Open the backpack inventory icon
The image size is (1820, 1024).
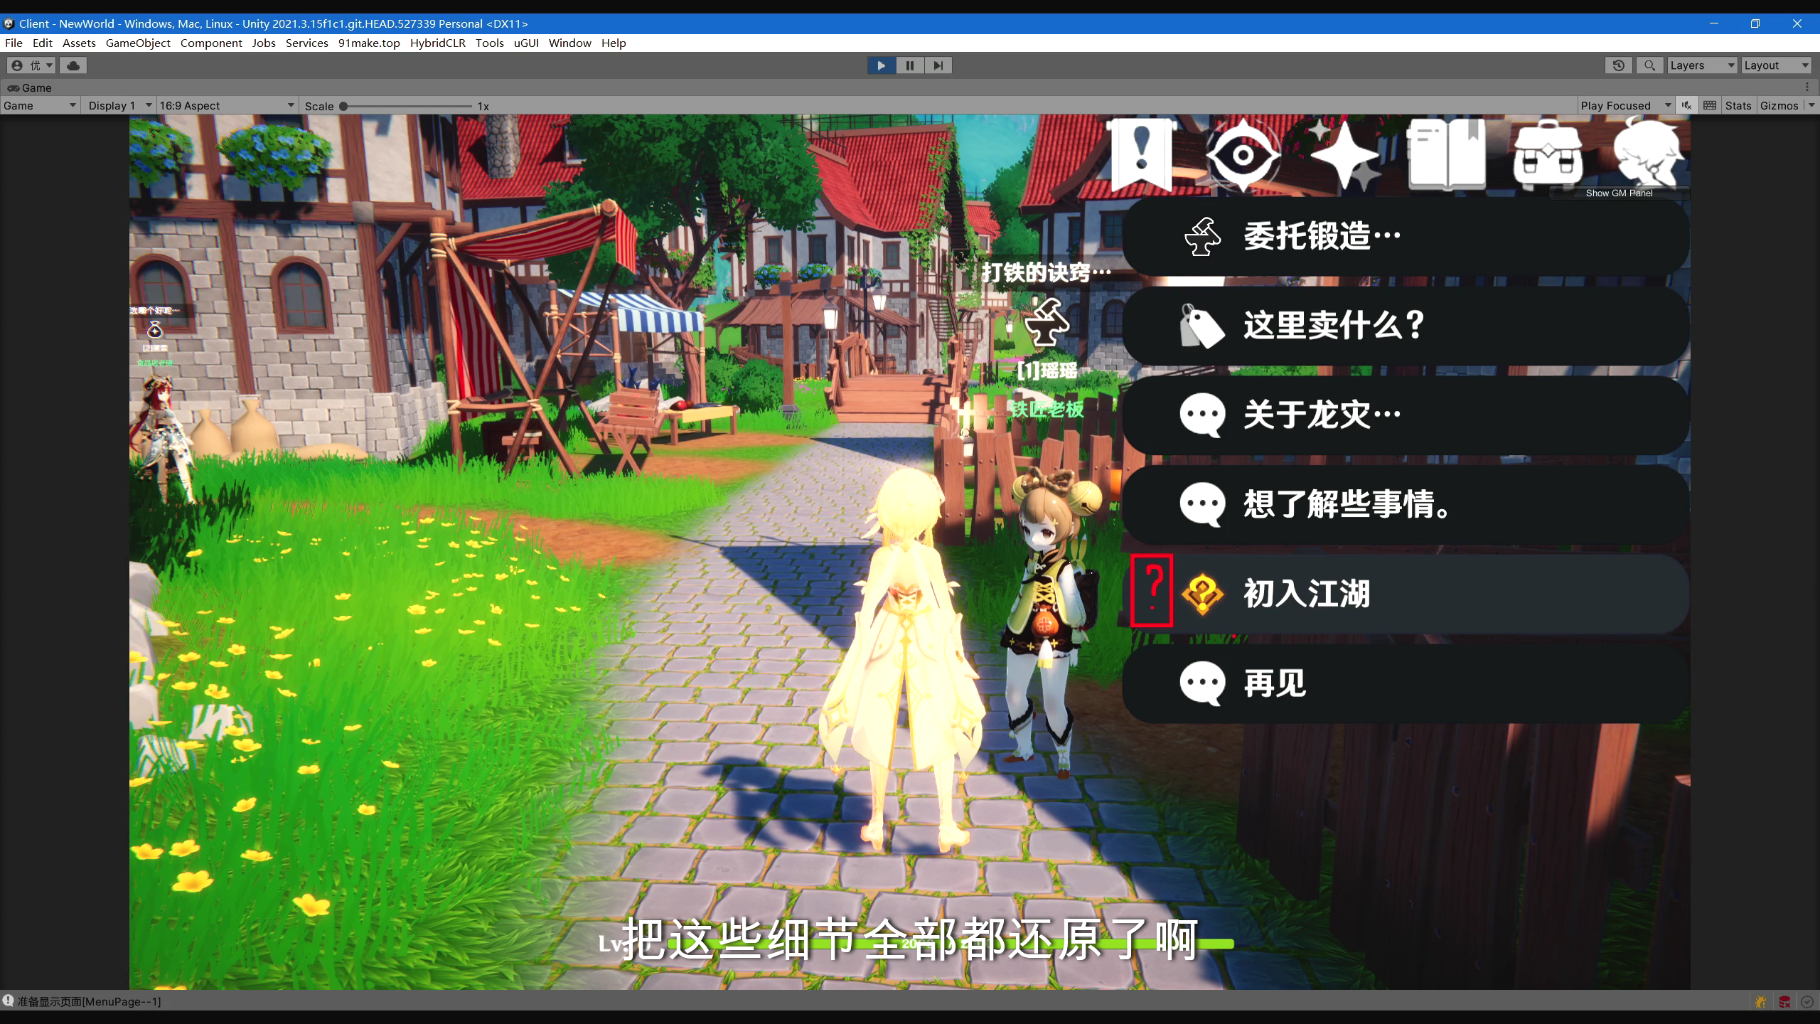pos(1548,156)
